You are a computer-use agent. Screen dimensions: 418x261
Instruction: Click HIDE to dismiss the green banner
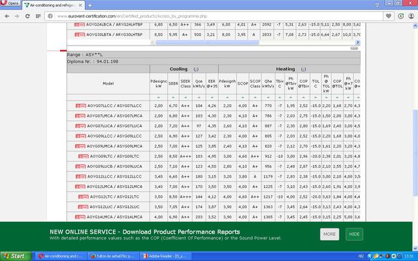354,234
